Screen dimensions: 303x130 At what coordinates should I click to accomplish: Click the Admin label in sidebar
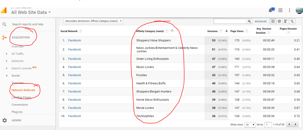pyautogui.click(x=16, y=120)
